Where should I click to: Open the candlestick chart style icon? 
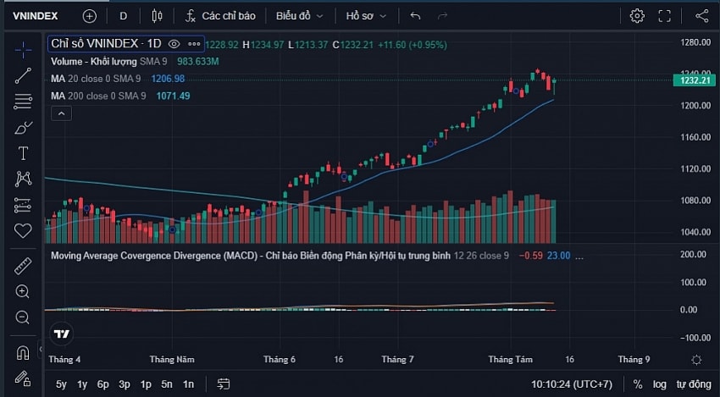pos(157,16)
